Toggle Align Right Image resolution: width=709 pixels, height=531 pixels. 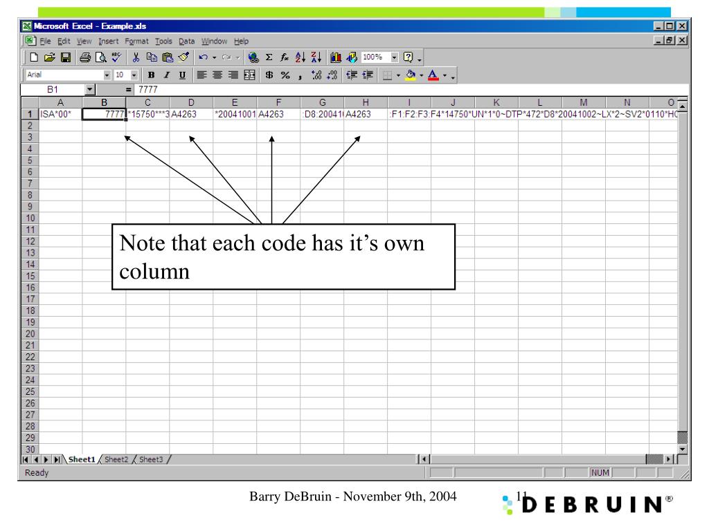pos(233,75)
